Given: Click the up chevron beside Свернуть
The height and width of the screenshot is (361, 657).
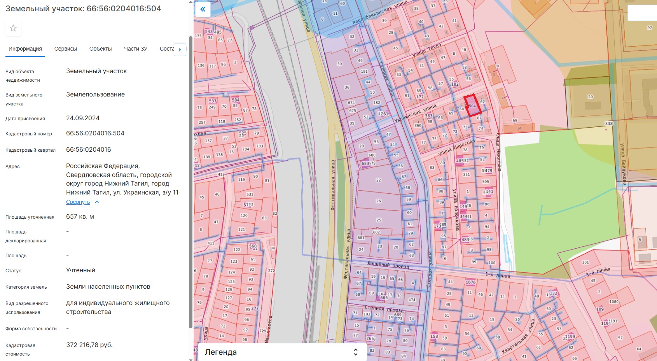Looking at the screenshot, I should click(97, 202).
